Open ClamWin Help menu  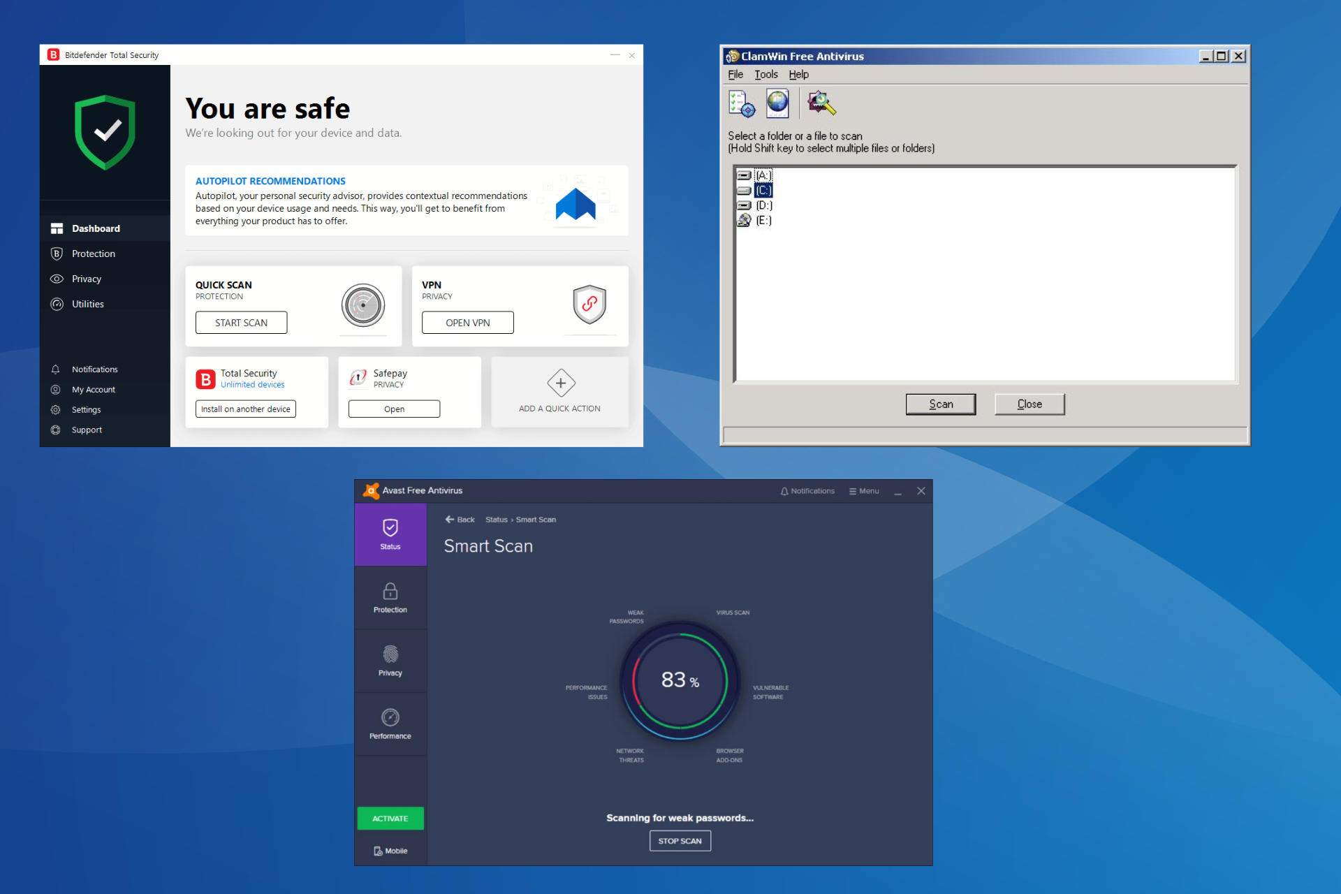[798, 74]
